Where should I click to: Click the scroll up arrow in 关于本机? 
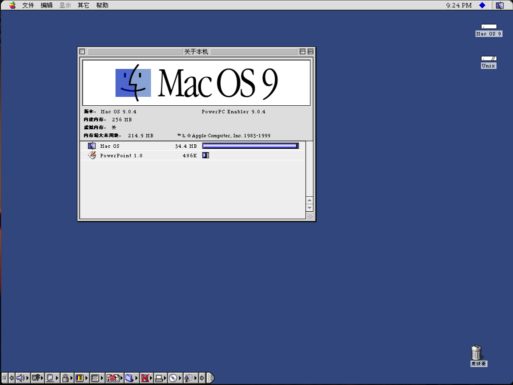[x=309, y=200]
